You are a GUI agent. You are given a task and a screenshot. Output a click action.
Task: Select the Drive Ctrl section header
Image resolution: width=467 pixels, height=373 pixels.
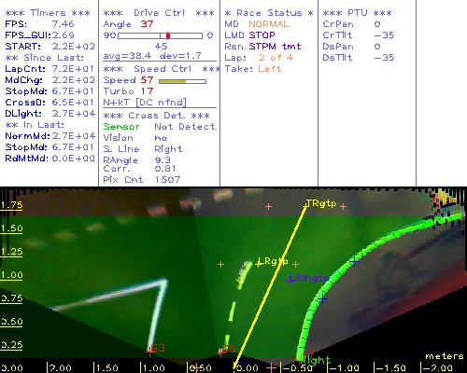[x=159, y=13]
